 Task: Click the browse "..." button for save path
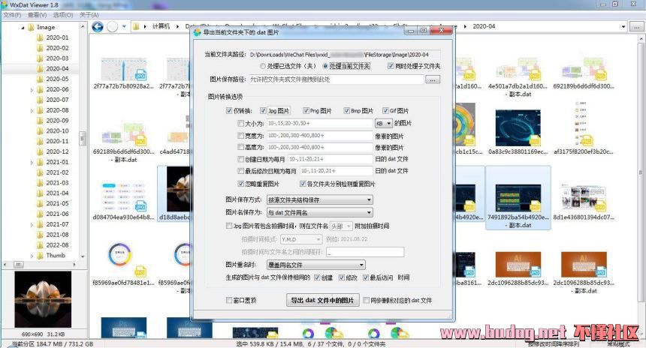coord(432,79)
